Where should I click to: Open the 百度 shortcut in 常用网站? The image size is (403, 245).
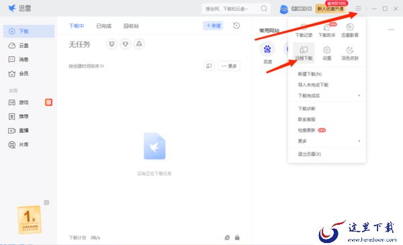coord(267,53)
